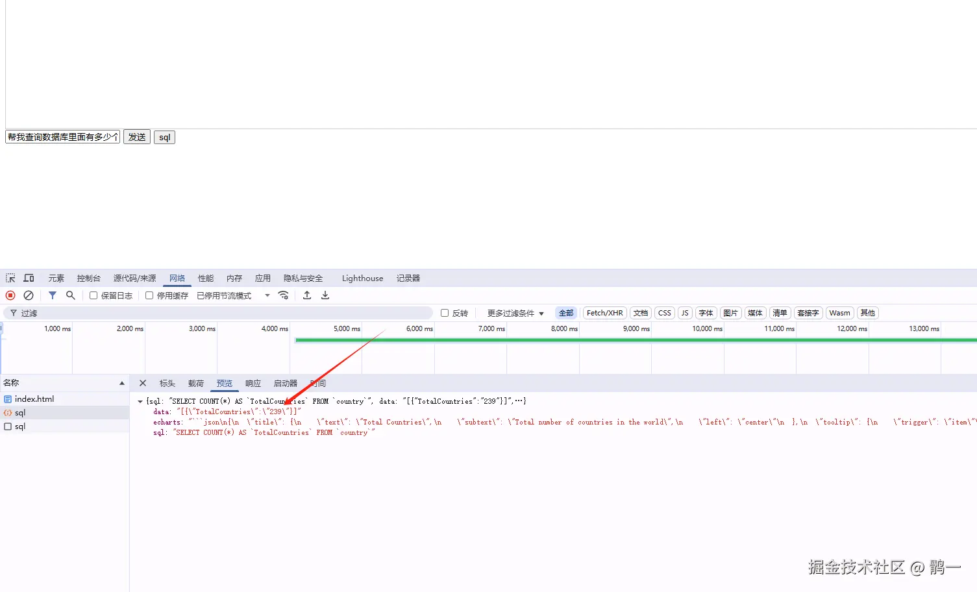Click the 10,000 ms timeline marker
977x592 pixels.
(707, 328)
